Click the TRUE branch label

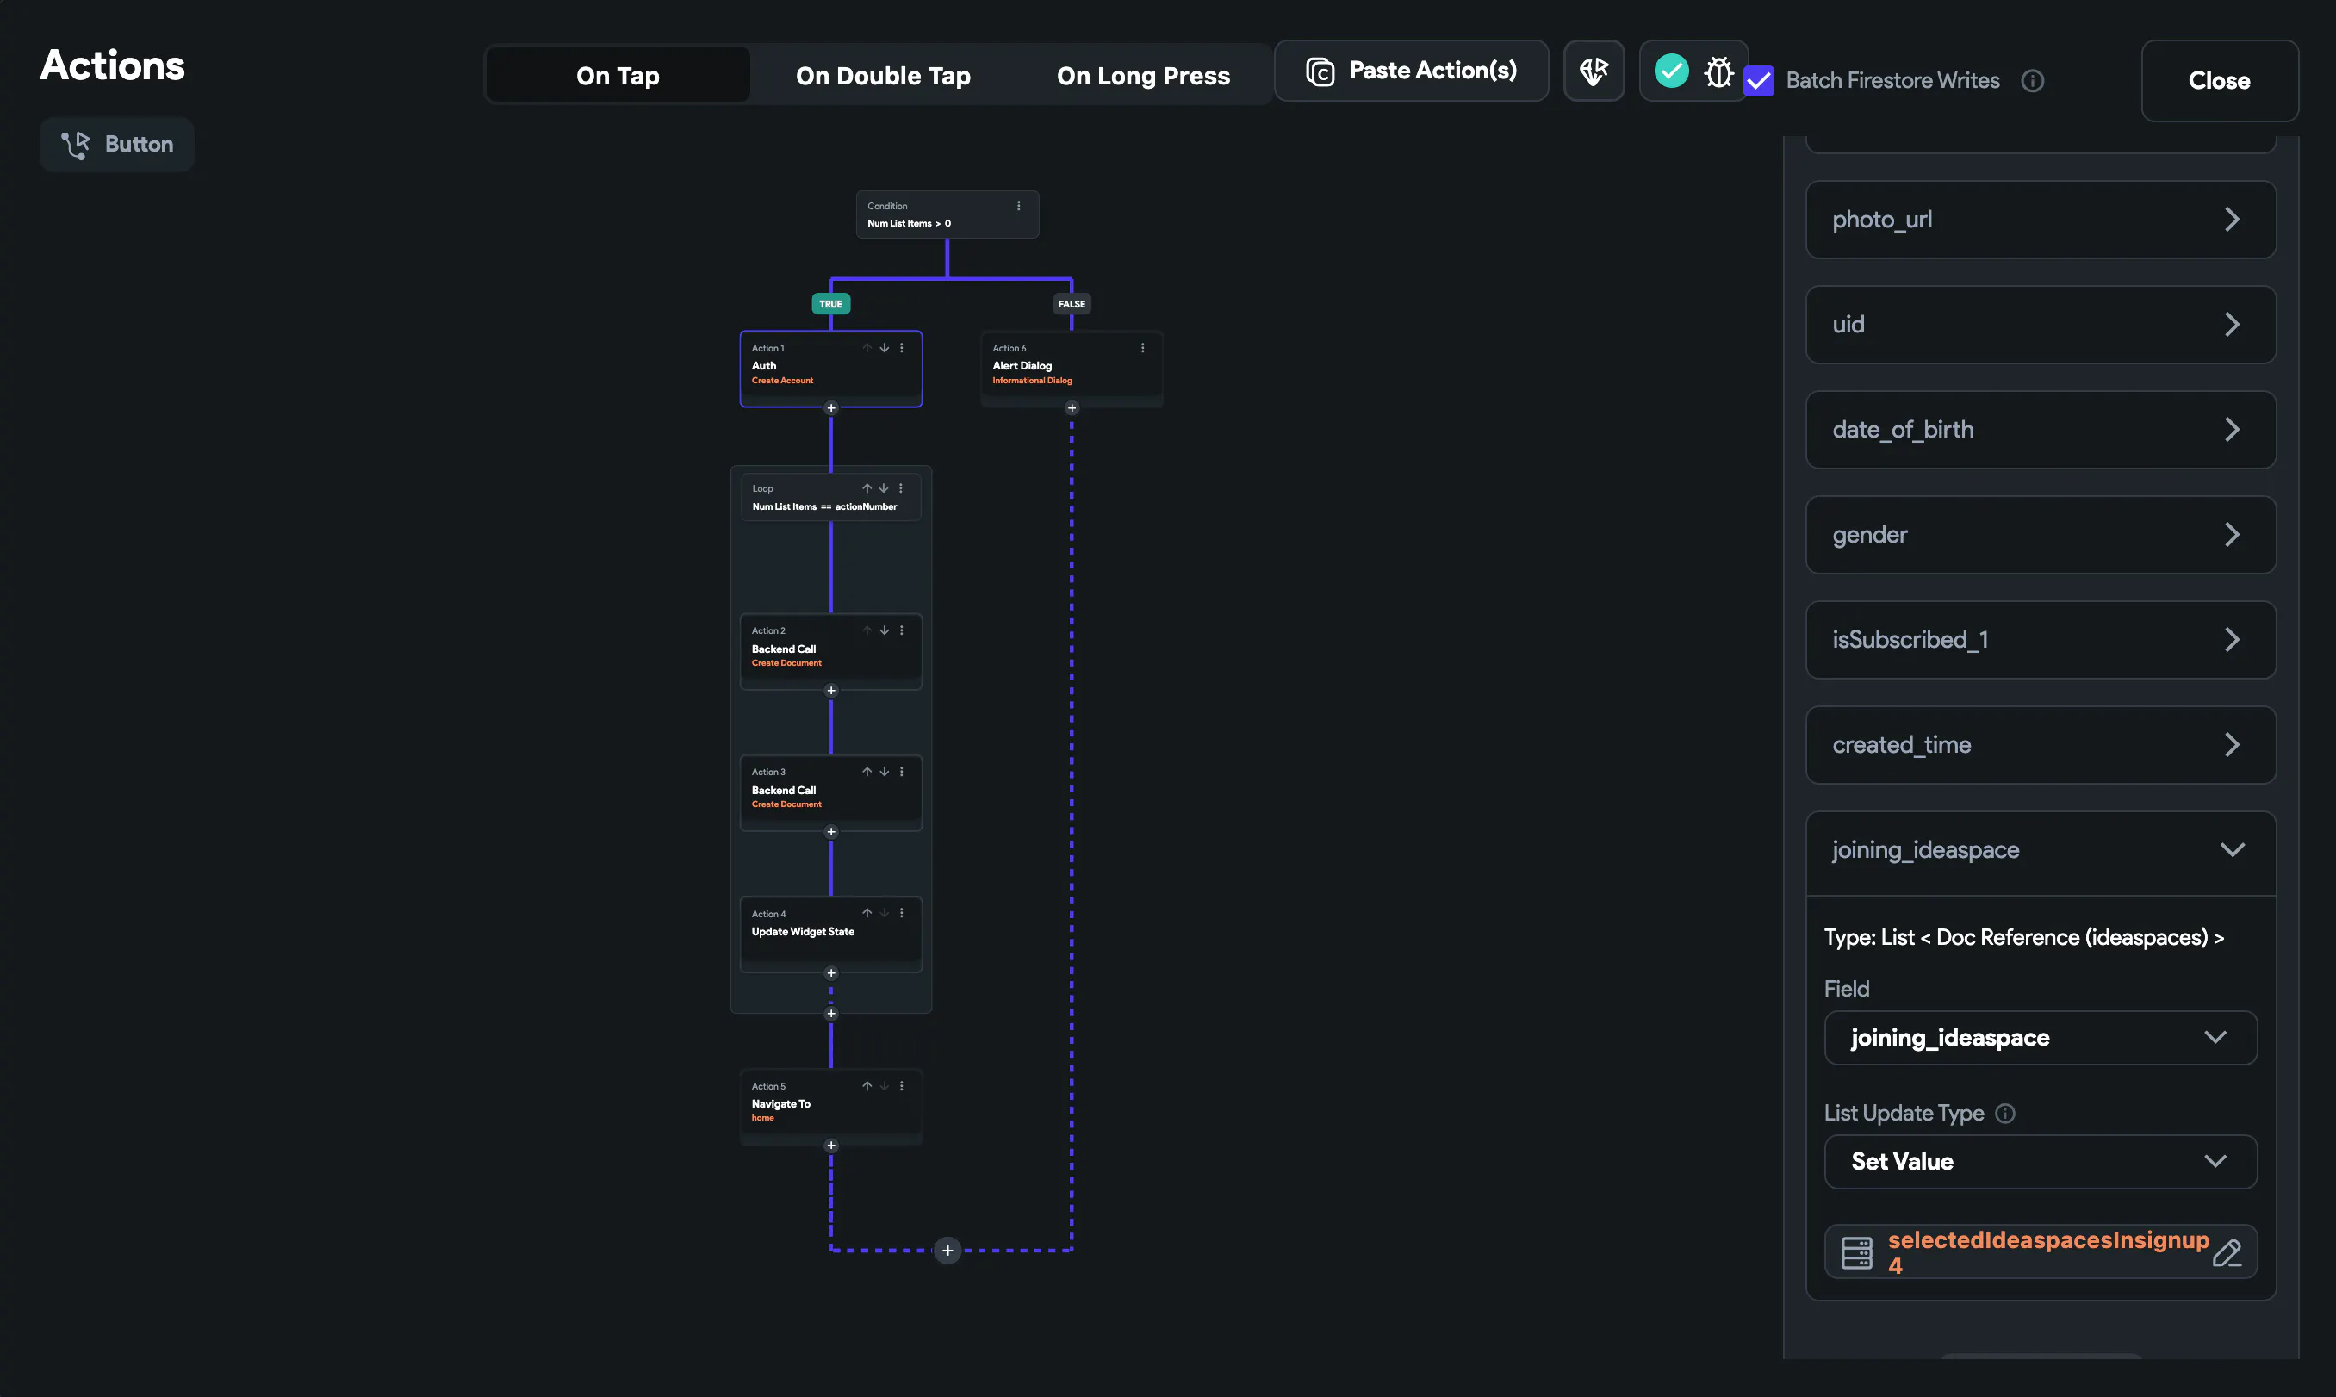pos(830,304)
